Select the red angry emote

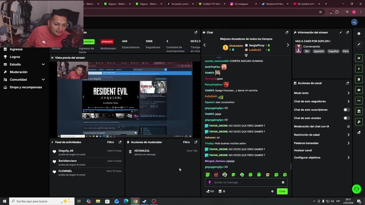pyautogui.click(x=216, y=175)
